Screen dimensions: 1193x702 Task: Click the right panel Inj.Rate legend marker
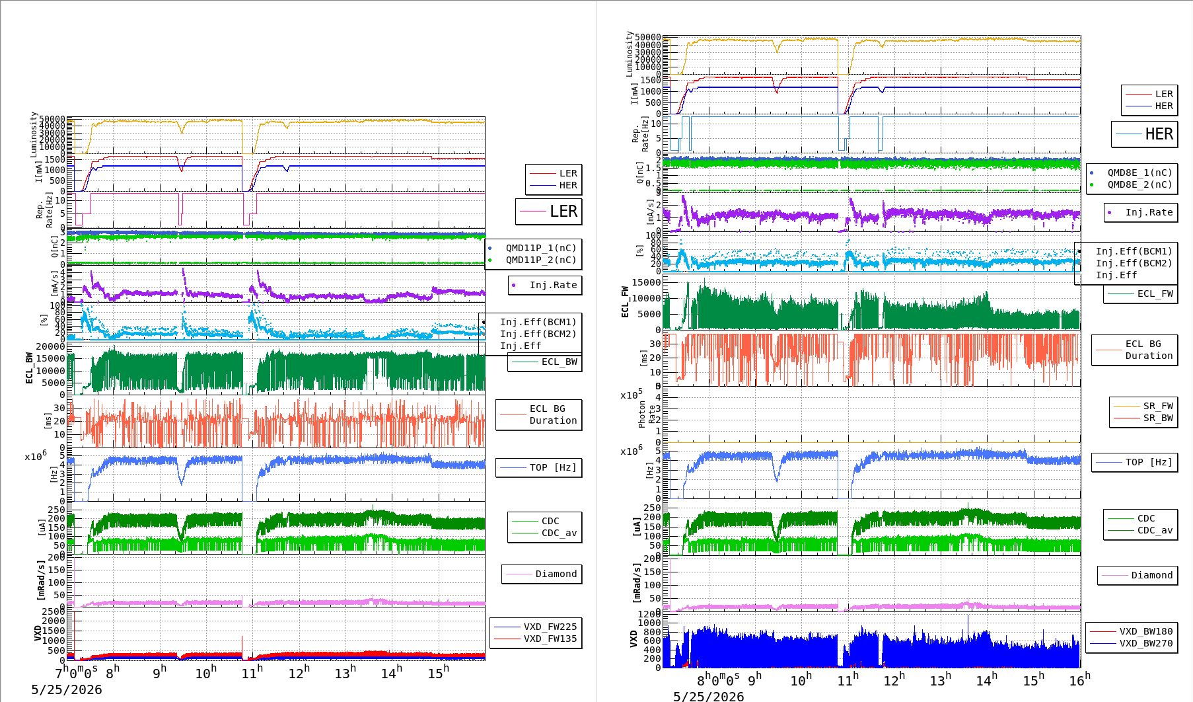[x=1110, y=212]
